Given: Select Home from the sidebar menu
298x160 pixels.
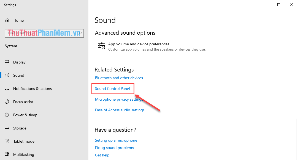Looking at the screenshot, I should [x=18, y=20].
